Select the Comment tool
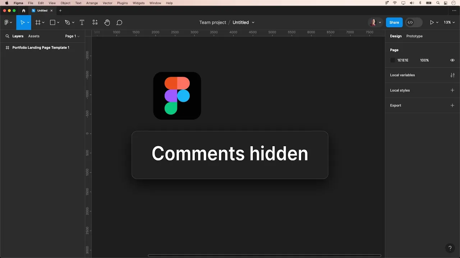 (119, 23)
